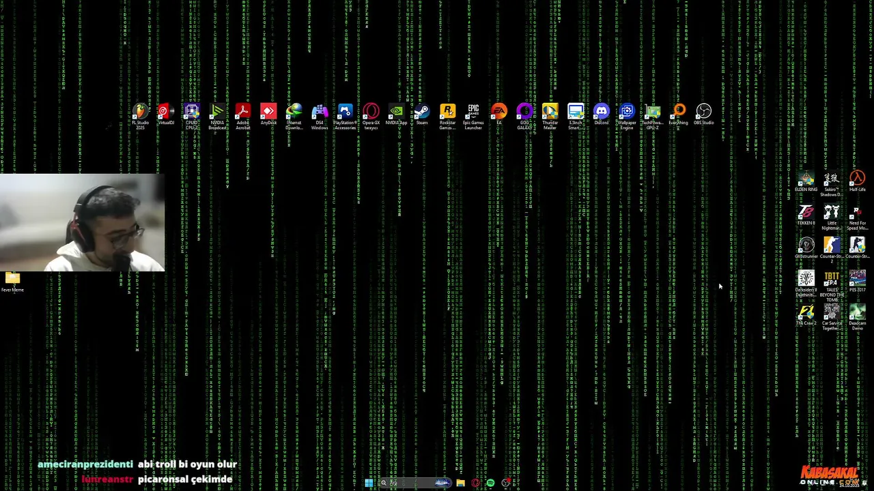Click the taskbar icon with red badge
This screenshot has height=491, width=874.
(506, 483)
